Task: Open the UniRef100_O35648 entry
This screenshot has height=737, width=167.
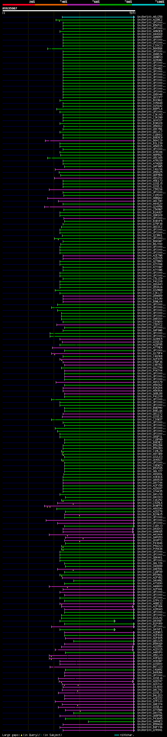Action: 150,103
